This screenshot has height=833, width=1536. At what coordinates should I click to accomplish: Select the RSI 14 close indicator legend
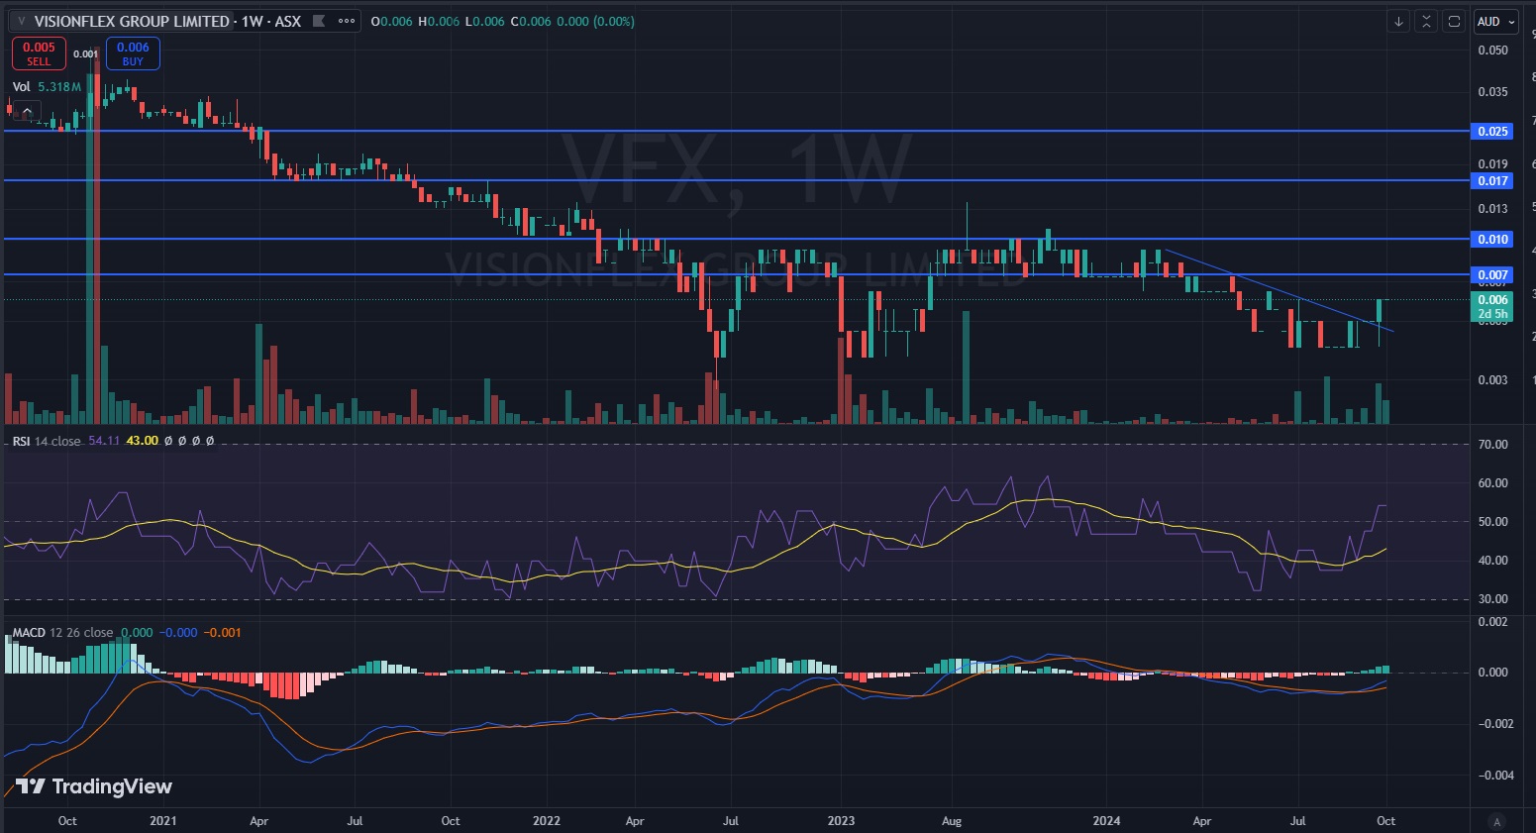pos(47,441)
